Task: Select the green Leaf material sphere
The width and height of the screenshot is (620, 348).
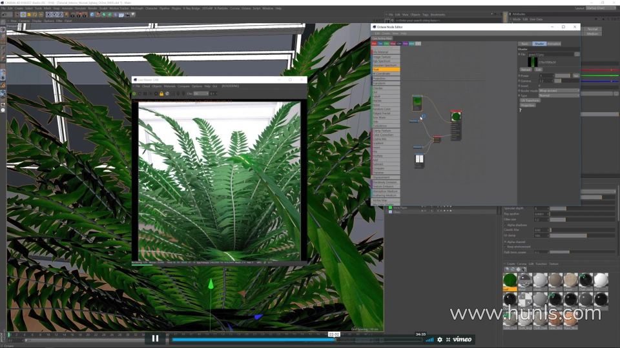Action: tap(510, 280)
